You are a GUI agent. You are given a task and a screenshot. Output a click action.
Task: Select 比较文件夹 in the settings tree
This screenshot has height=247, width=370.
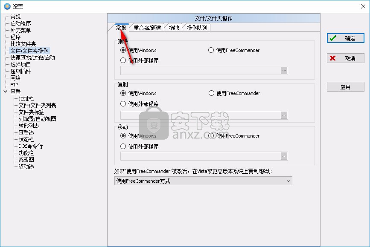23,44
